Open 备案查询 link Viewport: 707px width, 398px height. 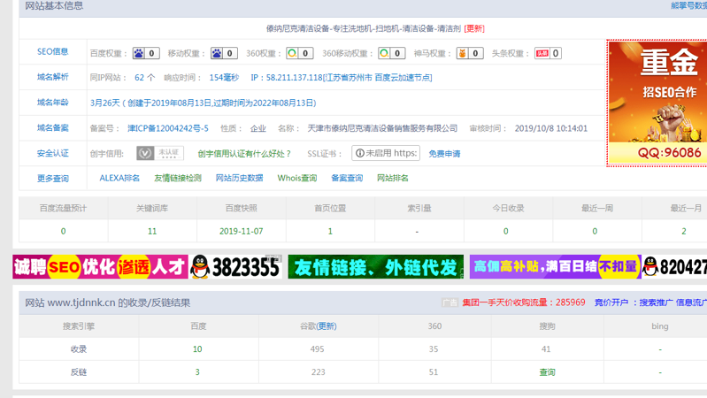coord(347,178)
